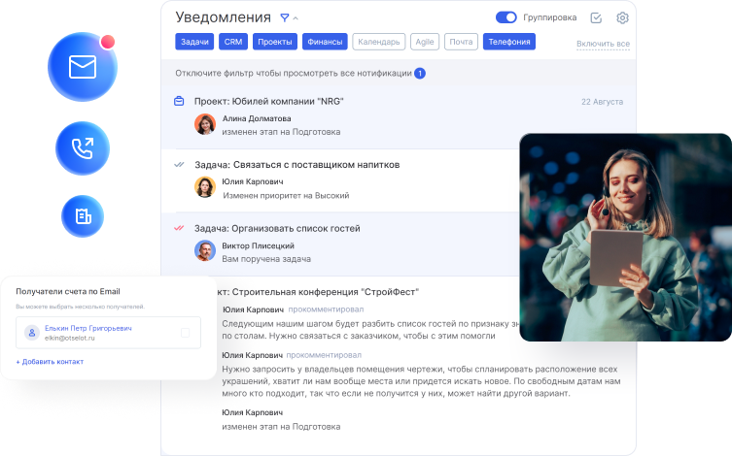Click the Включить все link
The width and height of the screenshot is (732, 456).
click(x=603, y=44)
